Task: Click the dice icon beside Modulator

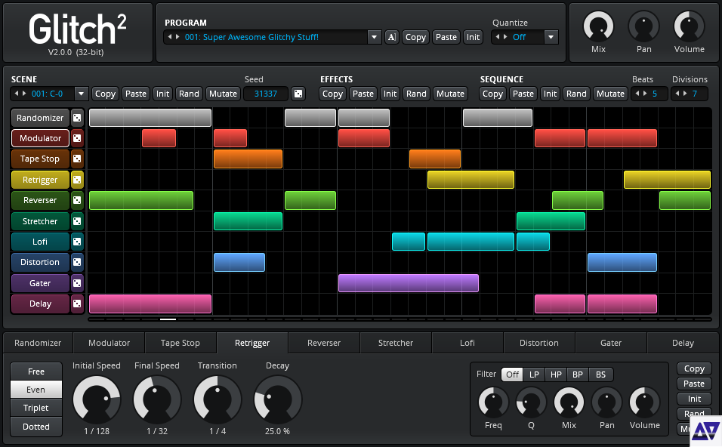Action: tap(77, 138)
